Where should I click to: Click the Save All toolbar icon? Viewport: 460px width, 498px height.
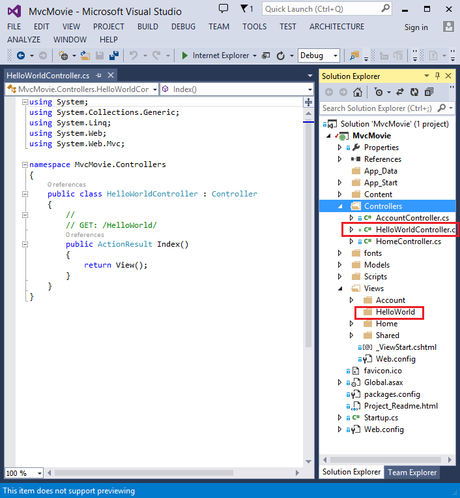pyautogui.click(x=114, y=55)
